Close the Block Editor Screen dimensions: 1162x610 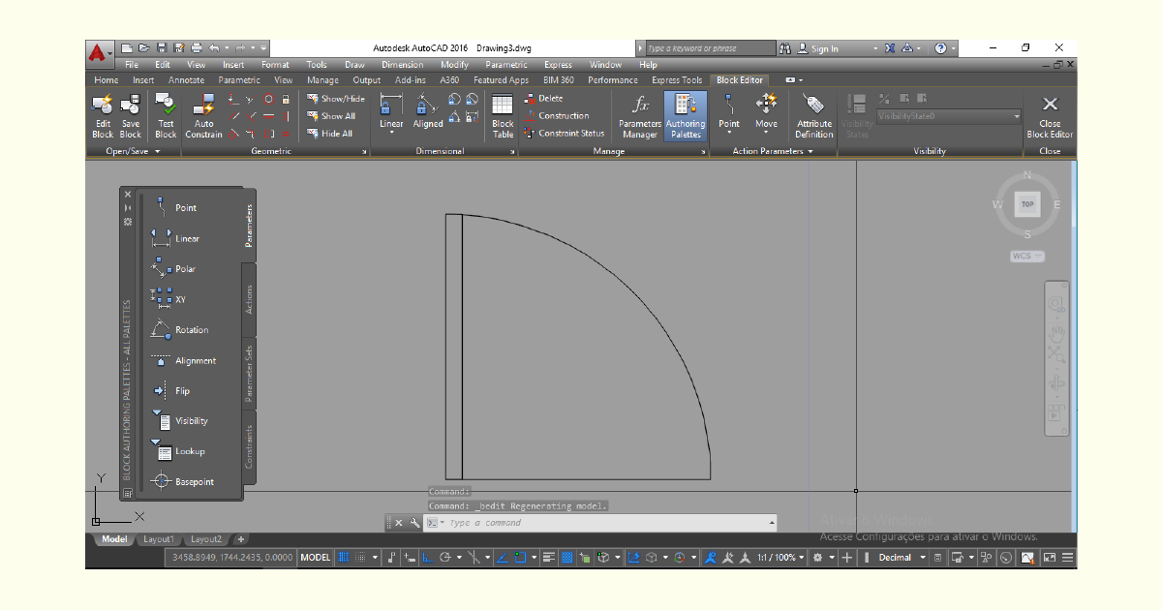tap(1050, 116)
